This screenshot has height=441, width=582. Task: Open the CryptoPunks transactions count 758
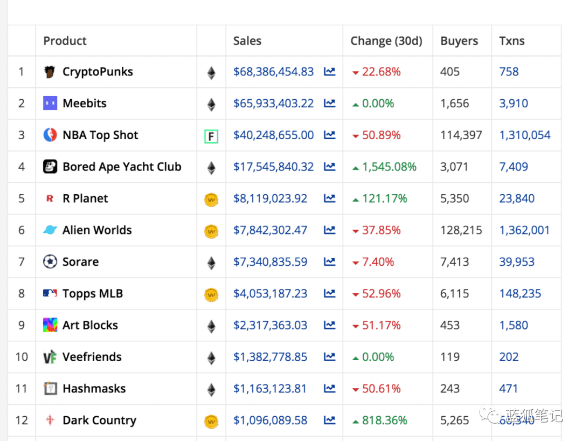click(x=509, y=71)
